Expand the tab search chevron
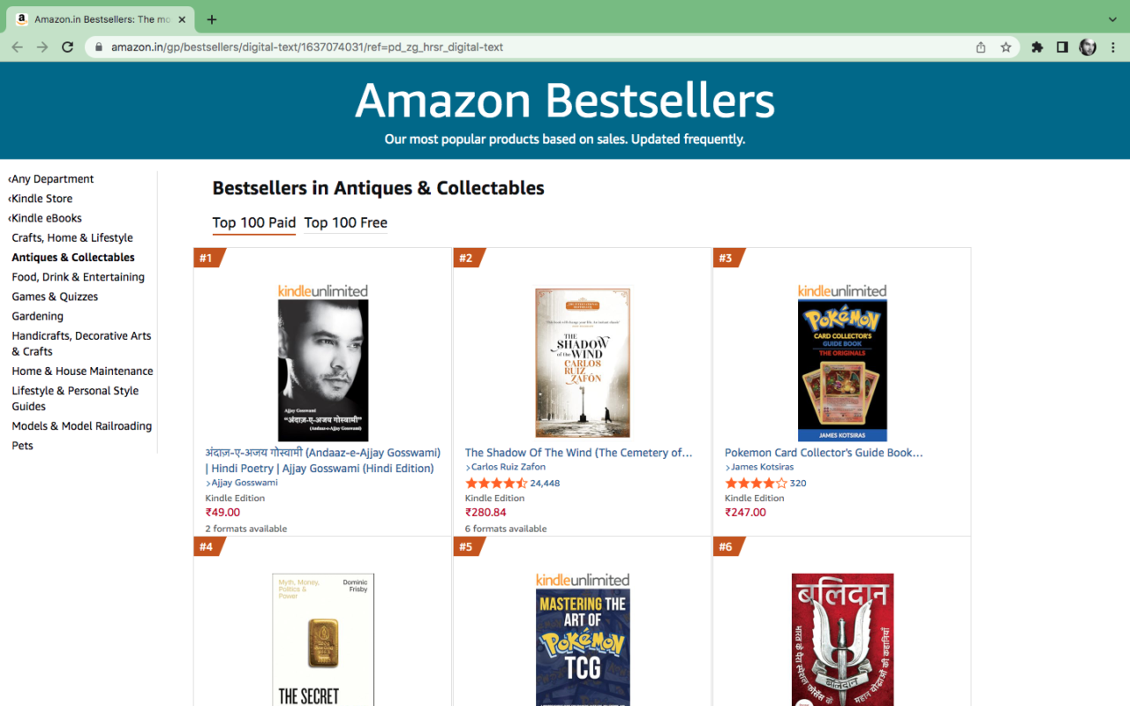 pos(1112,19)
